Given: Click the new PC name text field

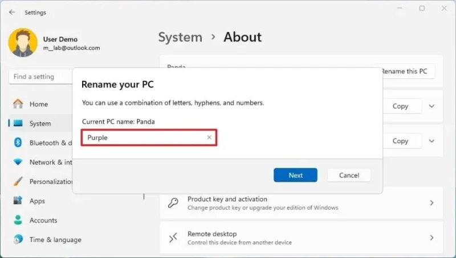Looking at the screenshot, I should click(149, 138).
